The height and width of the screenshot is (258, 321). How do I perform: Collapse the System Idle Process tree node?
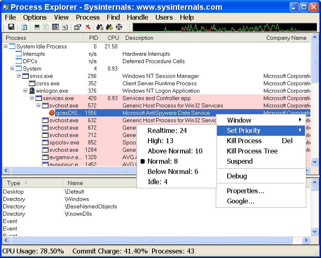pos(5,46)
